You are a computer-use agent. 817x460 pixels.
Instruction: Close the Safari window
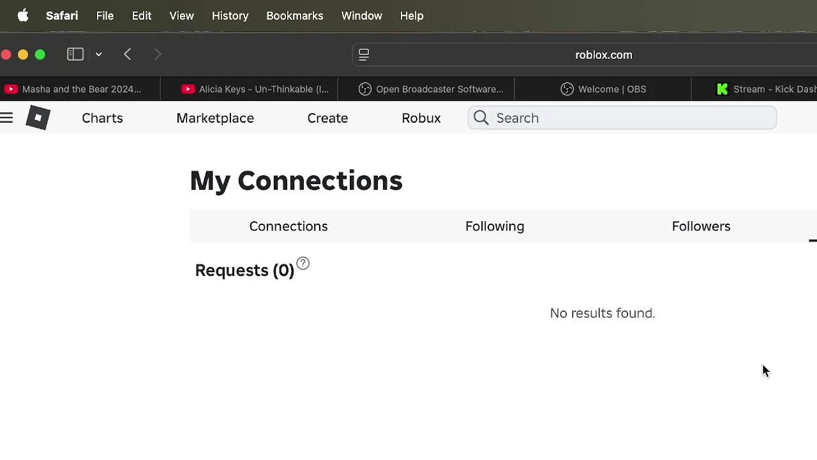pyautogui.click(x=6, y=55)
